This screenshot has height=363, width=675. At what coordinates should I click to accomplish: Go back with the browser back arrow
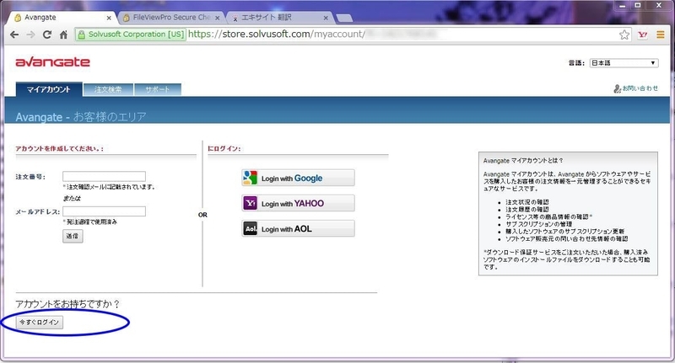[14, 35]
